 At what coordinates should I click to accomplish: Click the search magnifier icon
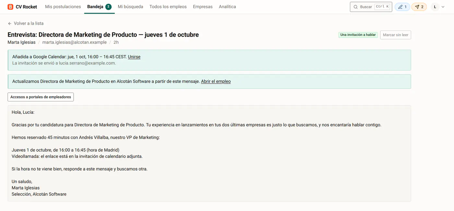pyautogui.click(x=355, y=7)
